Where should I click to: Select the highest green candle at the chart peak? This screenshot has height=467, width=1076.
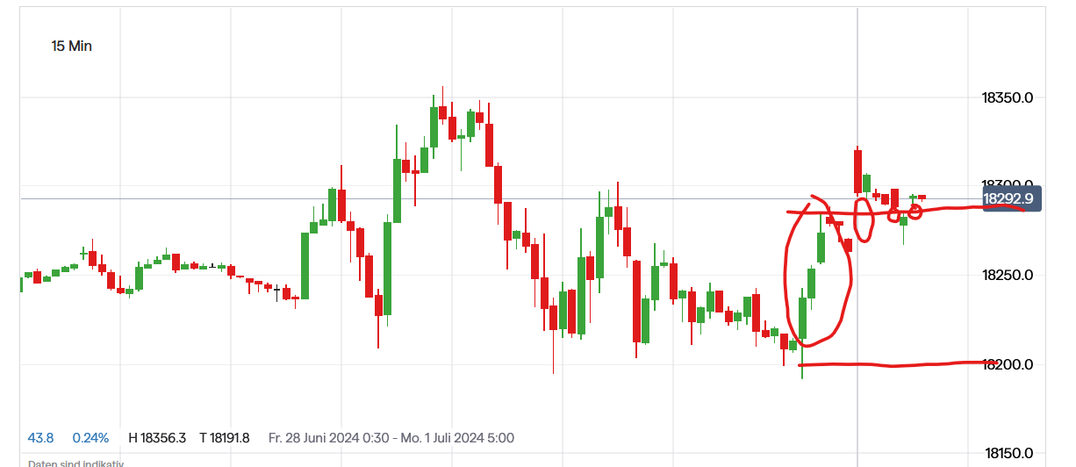pos(434,127)
